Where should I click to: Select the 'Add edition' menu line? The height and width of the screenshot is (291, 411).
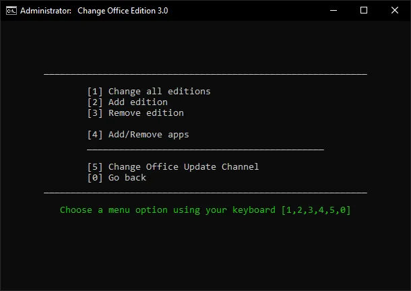137,102
